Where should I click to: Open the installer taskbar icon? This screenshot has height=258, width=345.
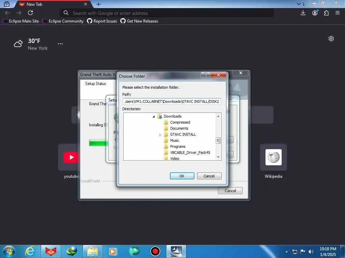coord(176,251)
